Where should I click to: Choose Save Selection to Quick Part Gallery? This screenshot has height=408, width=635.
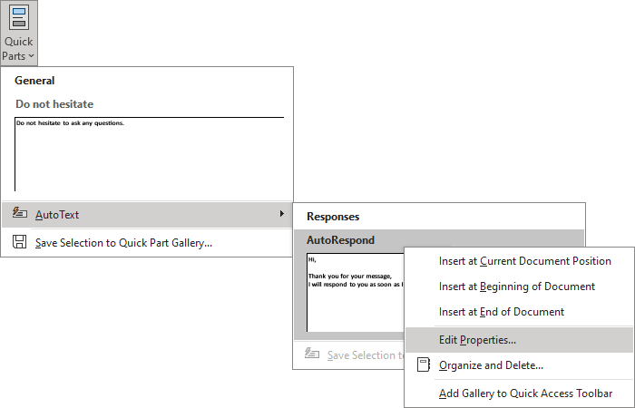pos(147,243)
